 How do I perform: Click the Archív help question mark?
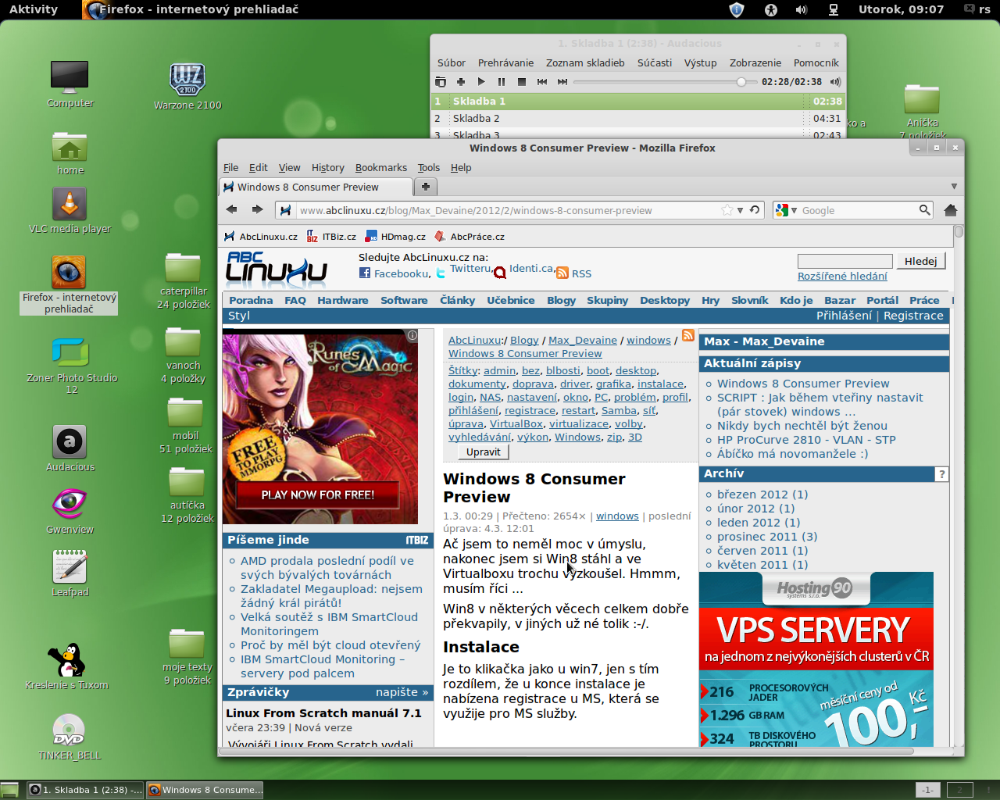click(x=941, y=474)
